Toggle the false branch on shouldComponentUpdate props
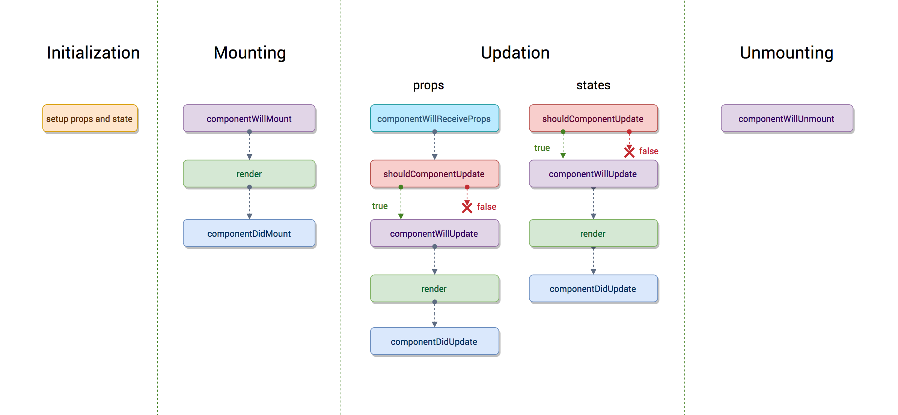The width and height of the screenshot is (898, 415). coord(464,207)
